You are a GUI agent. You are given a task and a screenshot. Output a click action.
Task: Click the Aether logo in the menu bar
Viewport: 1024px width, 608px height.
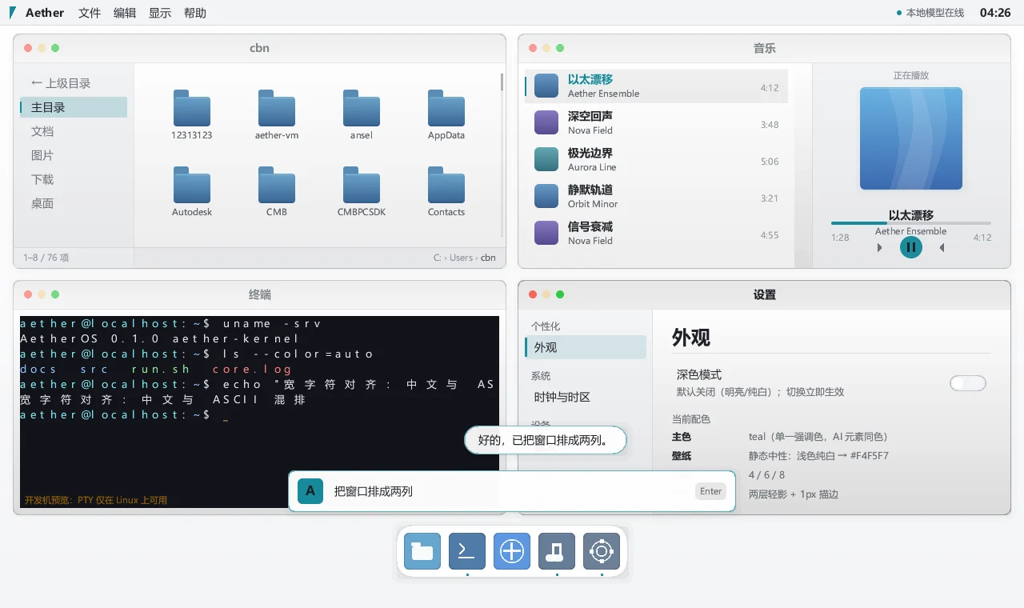(13, 13)
